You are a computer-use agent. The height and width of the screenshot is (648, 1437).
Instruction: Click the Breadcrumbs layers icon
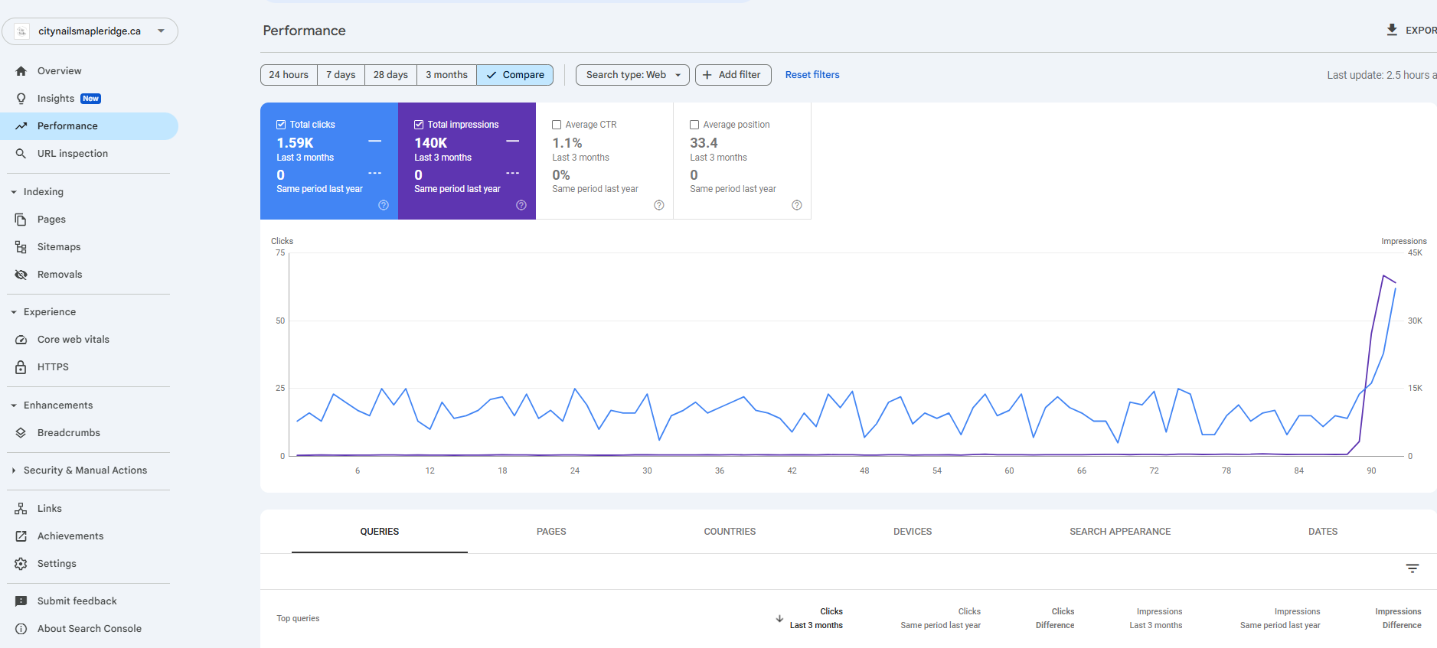(x=21, y=433)
